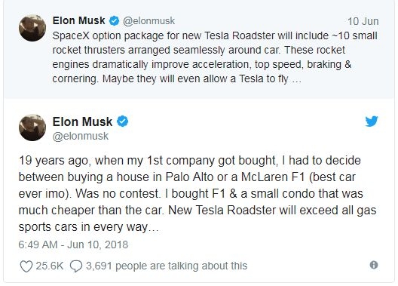
Task: Click verified badge in quoted tweet
Action: (x=115, y=20)
